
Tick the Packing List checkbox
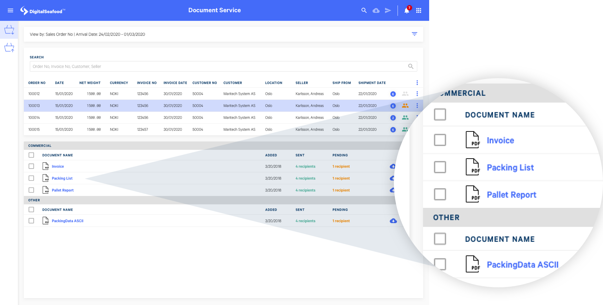(x=31, y=178)
